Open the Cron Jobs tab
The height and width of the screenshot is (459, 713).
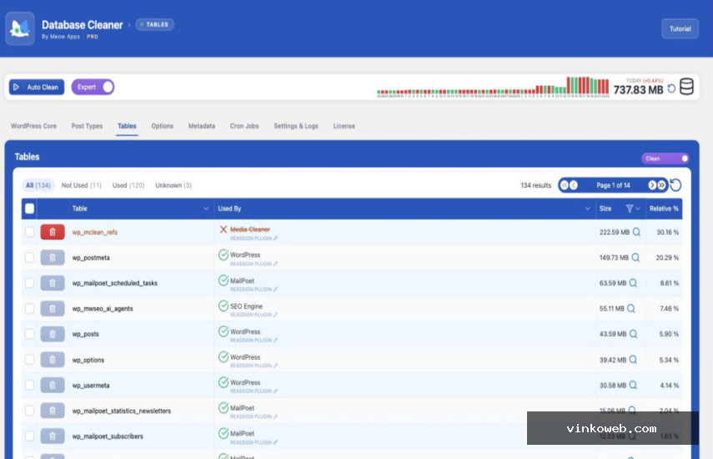pyautogui.click(x=244, y=126)
